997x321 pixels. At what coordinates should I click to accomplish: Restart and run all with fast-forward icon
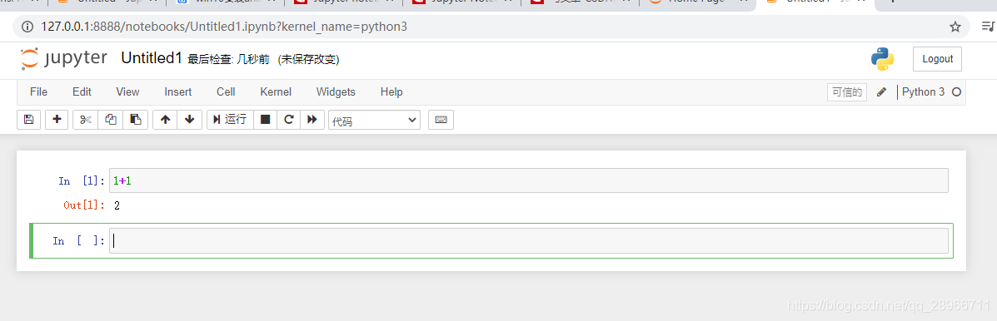coord(312,119)
